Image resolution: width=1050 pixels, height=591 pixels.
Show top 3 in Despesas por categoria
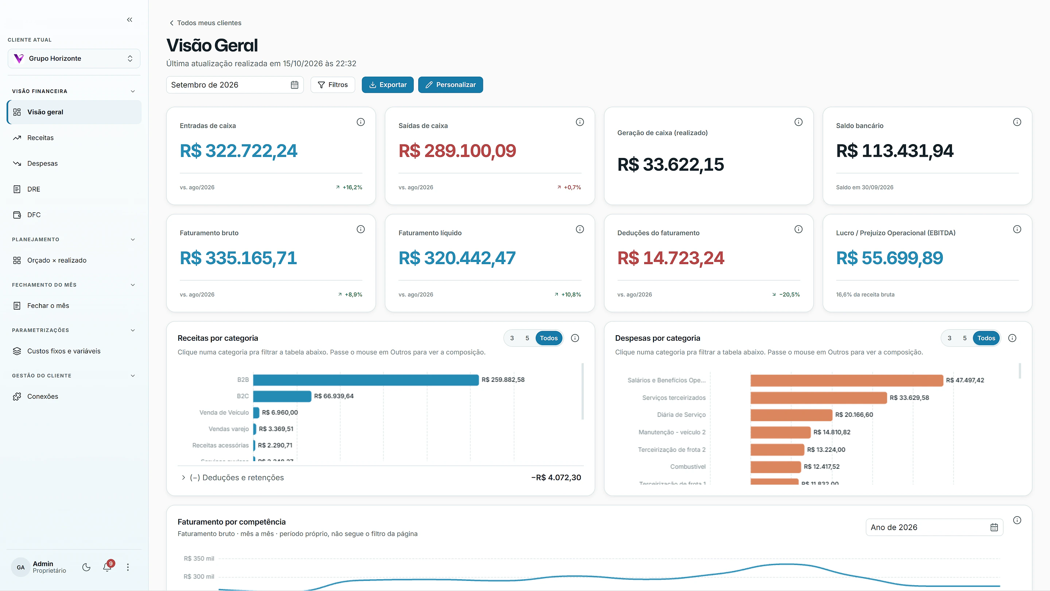tap(949, 338)
